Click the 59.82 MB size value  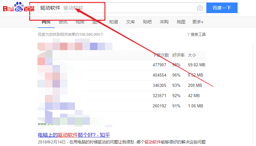pos(197,65)
